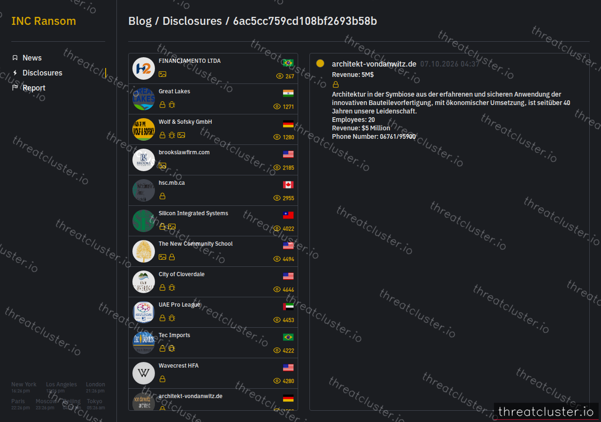Click image icon under Wolf & Sofsky
The height and width of the screenshot is (422, 601).
[181, 135]
